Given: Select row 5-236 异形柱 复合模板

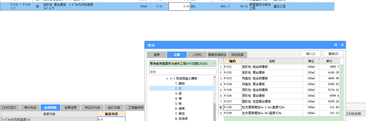Looking at the screenshot, I should 279,96.
